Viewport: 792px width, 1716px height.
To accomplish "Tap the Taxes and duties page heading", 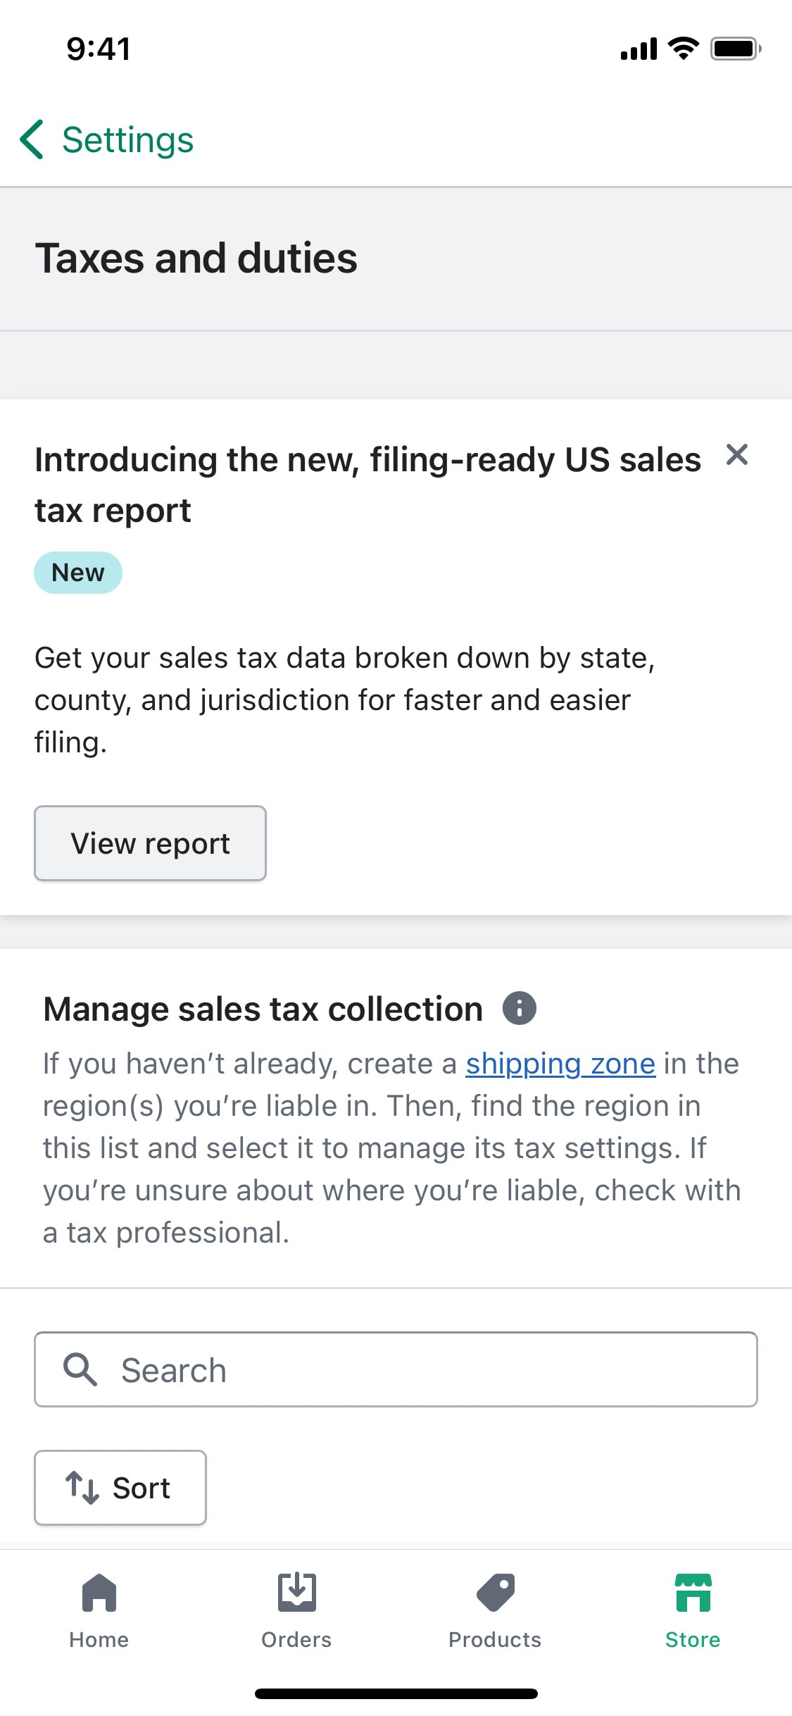I will (196, 258).
